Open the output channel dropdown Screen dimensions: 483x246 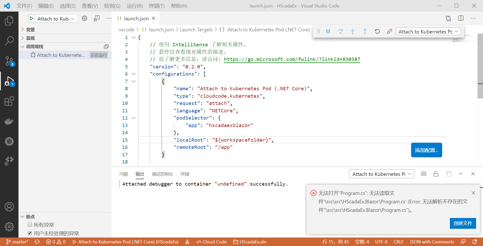(381, 174)
